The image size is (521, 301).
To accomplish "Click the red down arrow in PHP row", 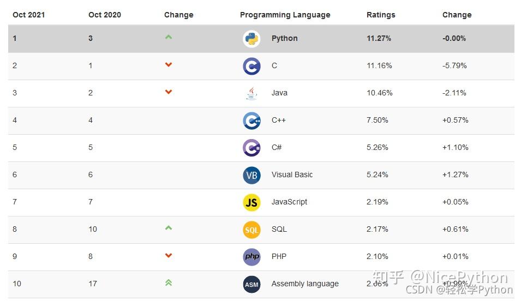I will click(169, 255).
